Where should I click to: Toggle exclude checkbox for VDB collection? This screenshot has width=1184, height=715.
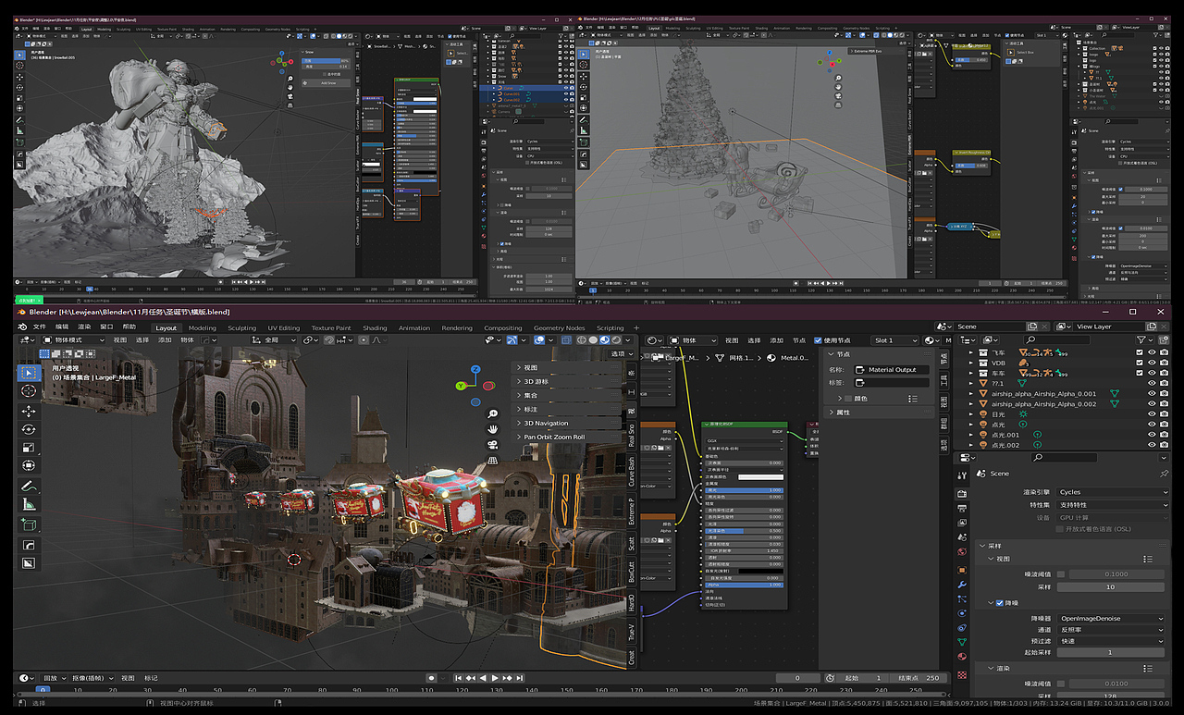click(x=1139, y=363)
